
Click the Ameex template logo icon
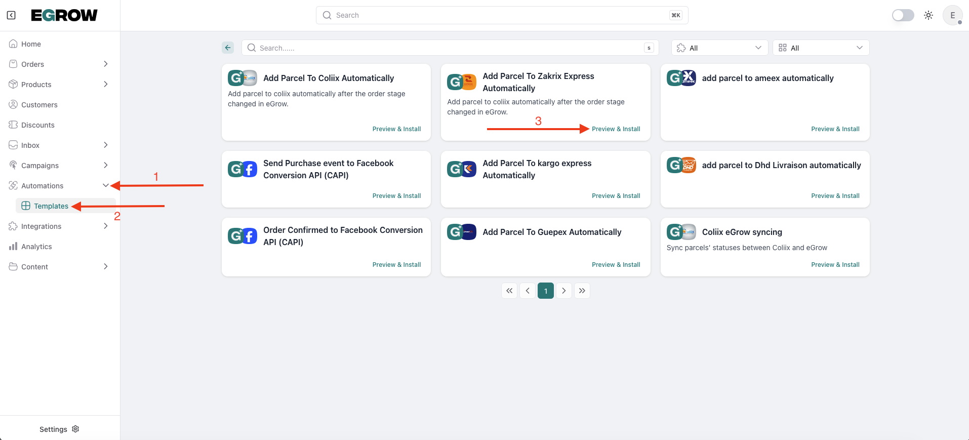(x=689, y=78)
